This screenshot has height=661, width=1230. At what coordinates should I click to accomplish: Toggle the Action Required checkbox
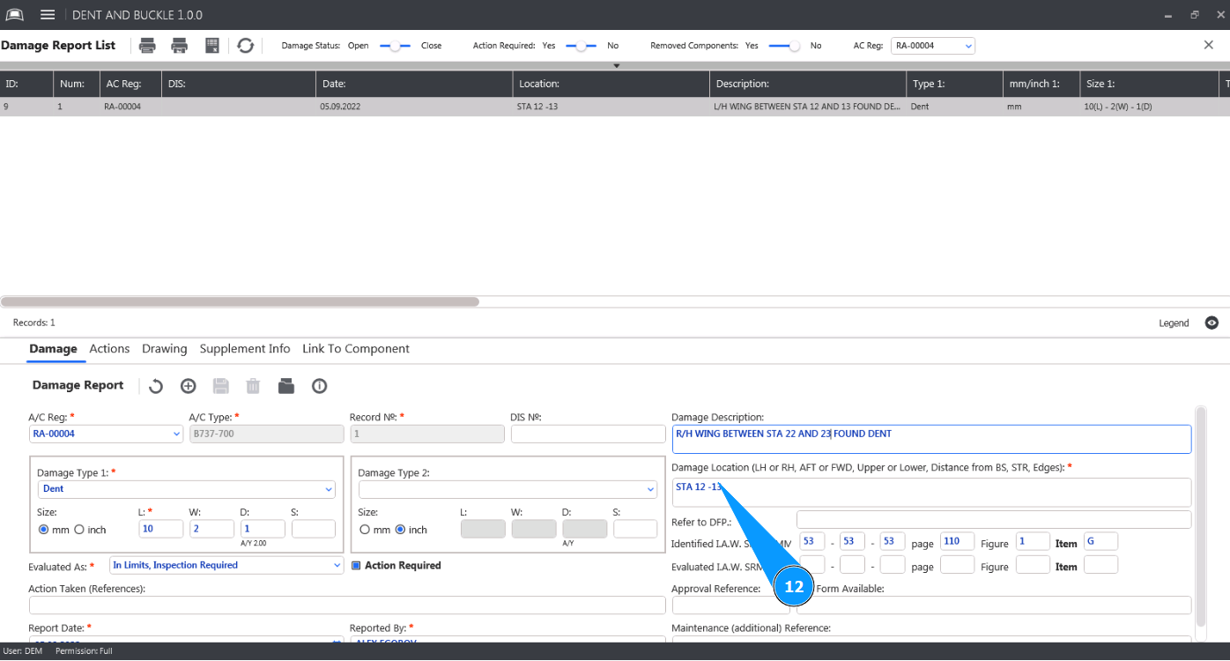pos(357,566)
